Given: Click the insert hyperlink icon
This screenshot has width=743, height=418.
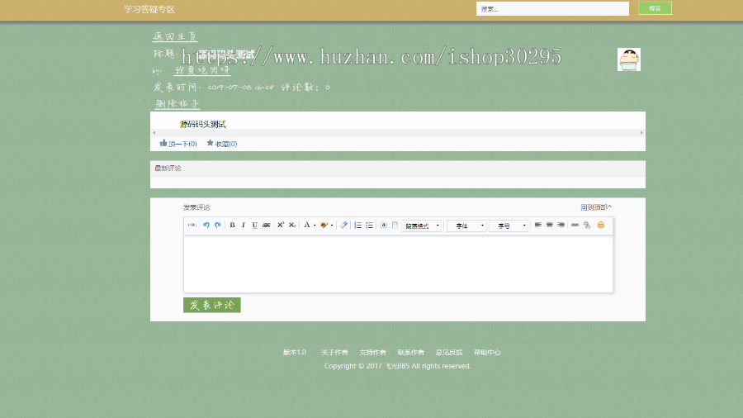Looking at the screenshot, I should tap(575, 226).
